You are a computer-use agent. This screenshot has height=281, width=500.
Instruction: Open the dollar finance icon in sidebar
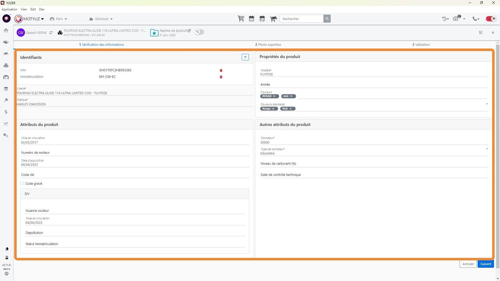click(6, 112)
